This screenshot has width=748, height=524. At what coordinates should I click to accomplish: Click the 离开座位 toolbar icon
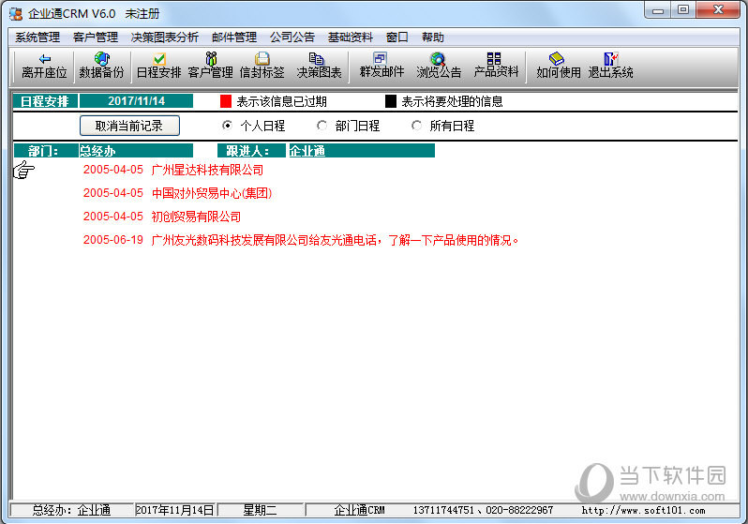pyautogui.click(x=44, y=66)
